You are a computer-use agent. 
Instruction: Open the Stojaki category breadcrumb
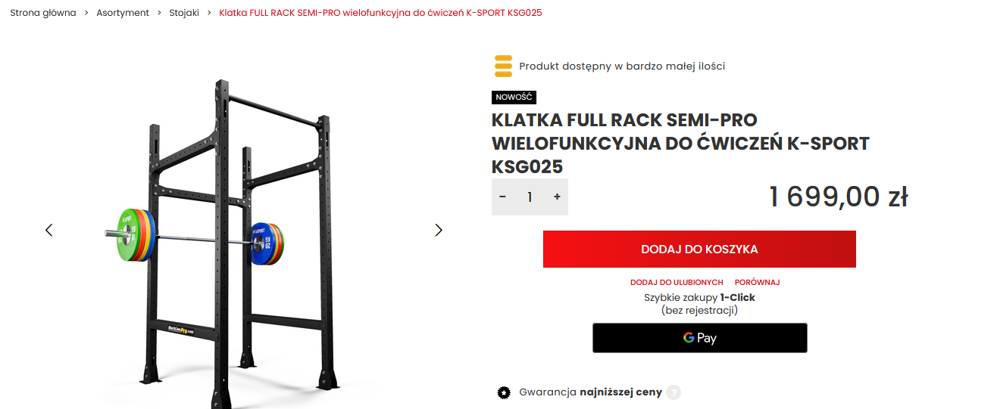coord(184,13)
